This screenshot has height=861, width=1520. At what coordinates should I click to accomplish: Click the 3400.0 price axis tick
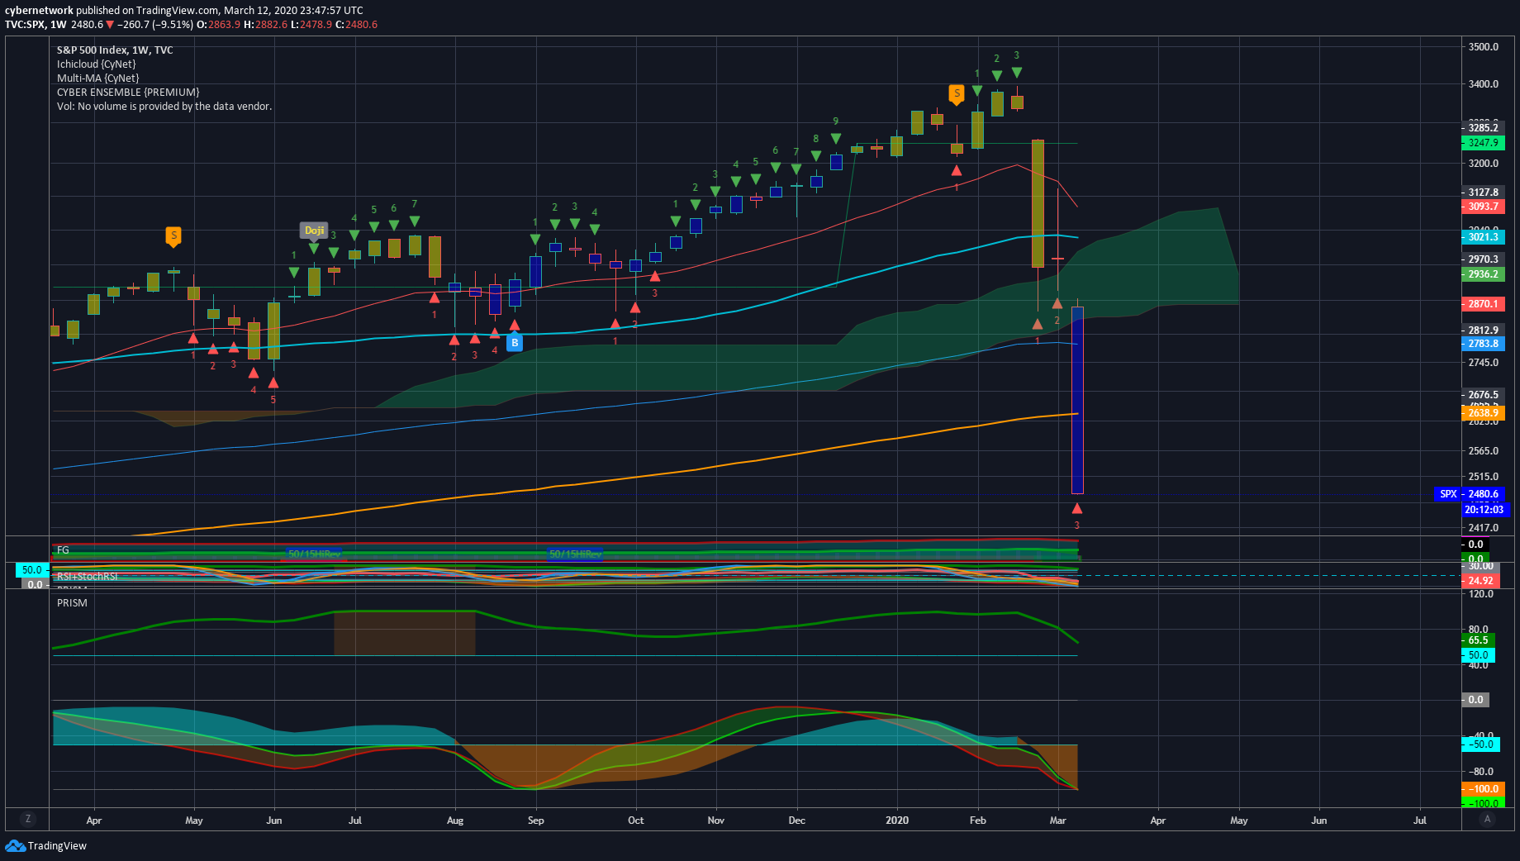click(x=1484, y=84)
